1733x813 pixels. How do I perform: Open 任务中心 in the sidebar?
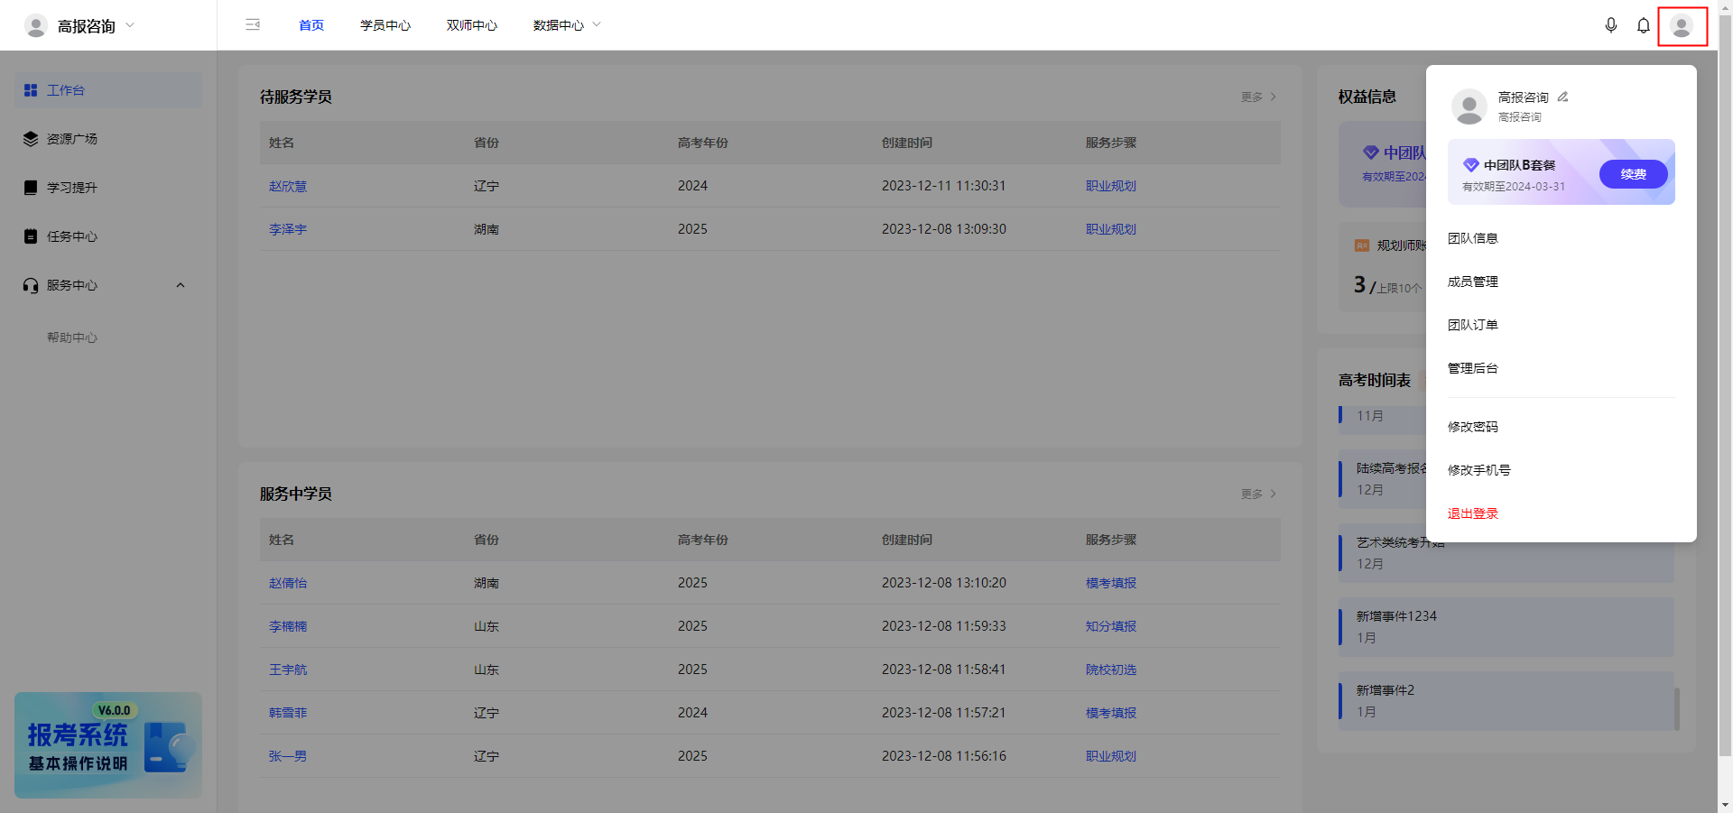(72, 236)
